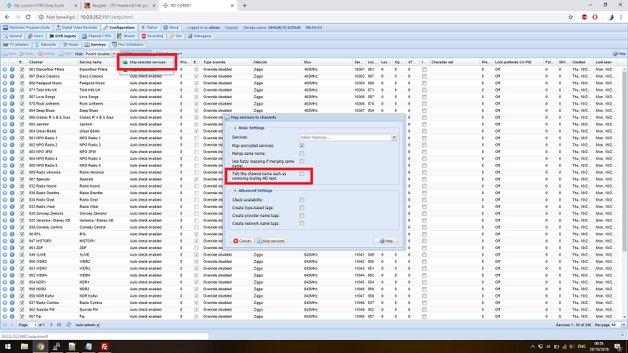Click Help button in the Map services dialog
Screen dimensions: 628x353
[386, 241]
